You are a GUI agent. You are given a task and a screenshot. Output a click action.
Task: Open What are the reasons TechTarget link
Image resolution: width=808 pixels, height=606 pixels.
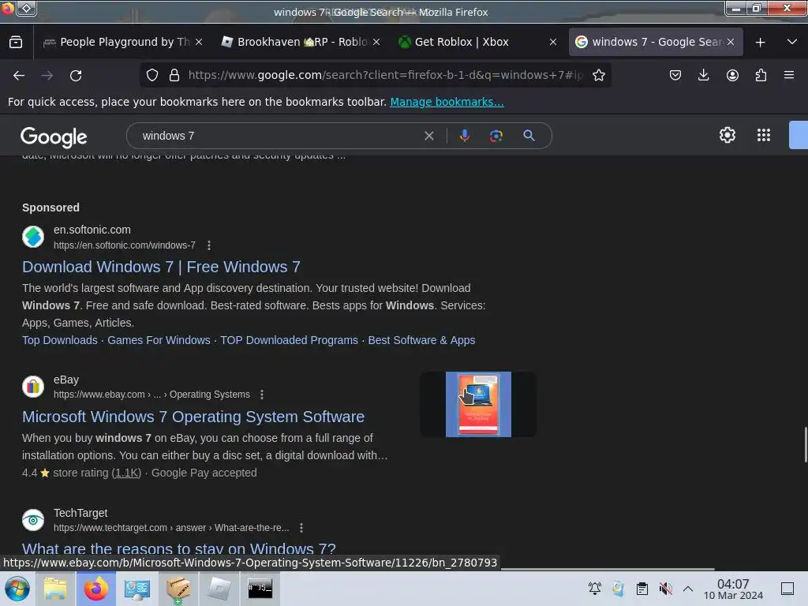[179, 548]
